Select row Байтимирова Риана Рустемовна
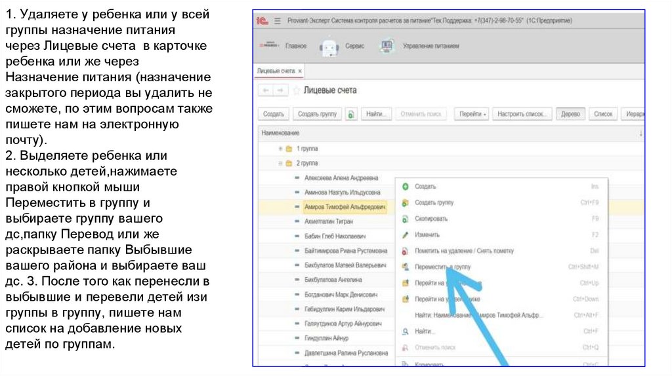 coord(345,251)
